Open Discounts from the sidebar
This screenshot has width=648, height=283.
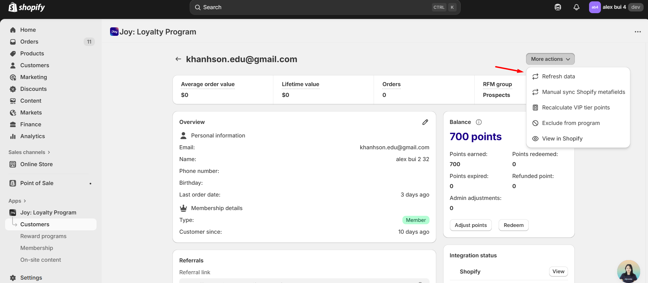(33, 89)
